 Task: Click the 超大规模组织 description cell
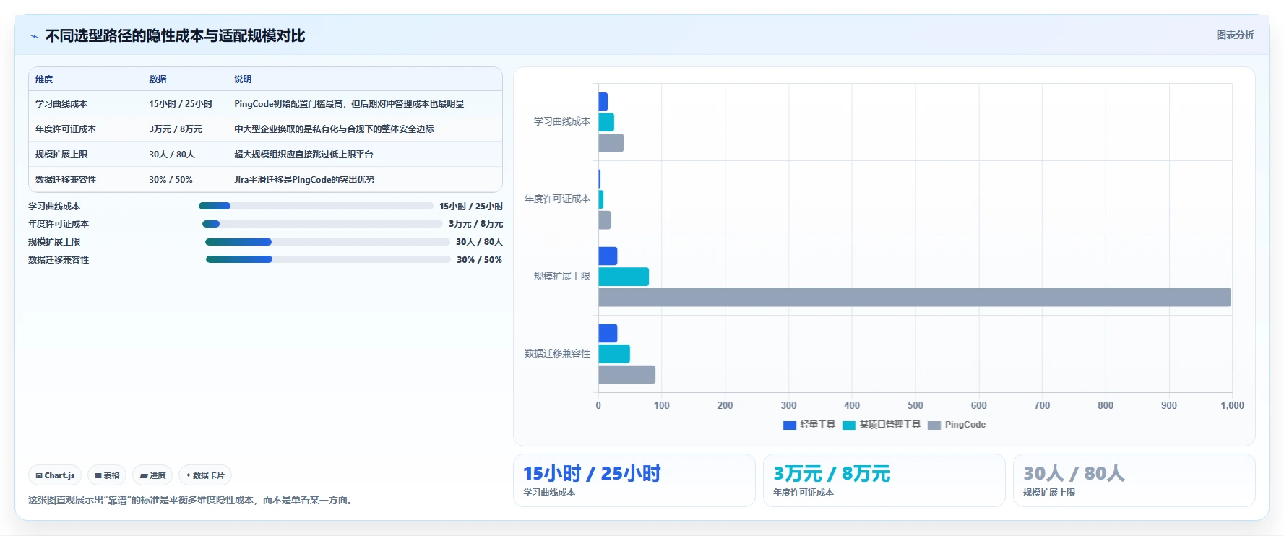pos(303,155)
